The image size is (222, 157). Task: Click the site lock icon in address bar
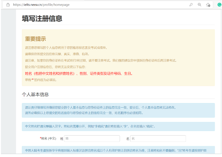[x=8, y=5]
